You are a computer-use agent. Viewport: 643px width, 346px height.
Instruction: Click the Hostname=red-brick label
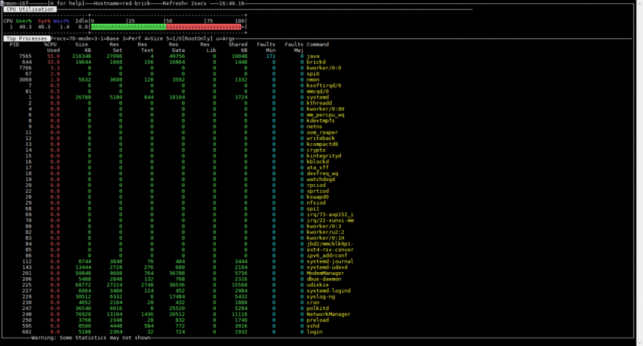click(122, 3)
